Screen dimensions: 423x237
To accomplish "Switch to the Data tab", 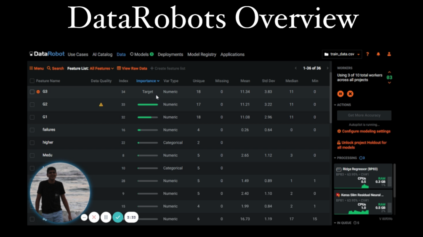I will [x=121, y=55].
